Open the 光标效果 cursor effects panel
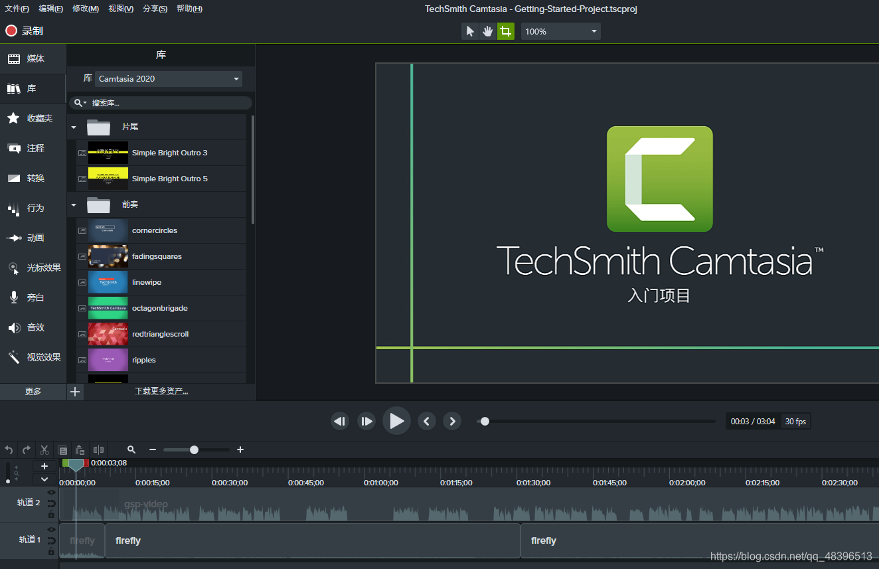879x569 pixels. click(x=33, y=268)
